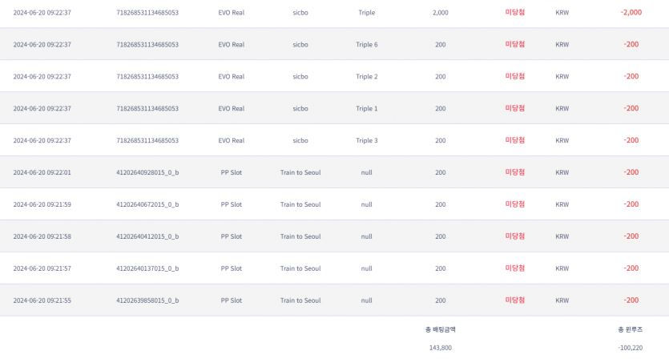Click 미당첨 status in the Triple 6 row
The image size is (669, 359).
pyautogui.click(x=515, y=44)
